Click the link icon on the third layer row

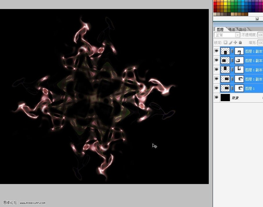[x=232, y=70]
